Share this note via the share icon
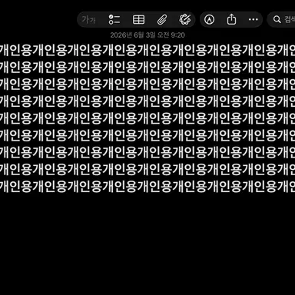295x295 pixels. 231,19
